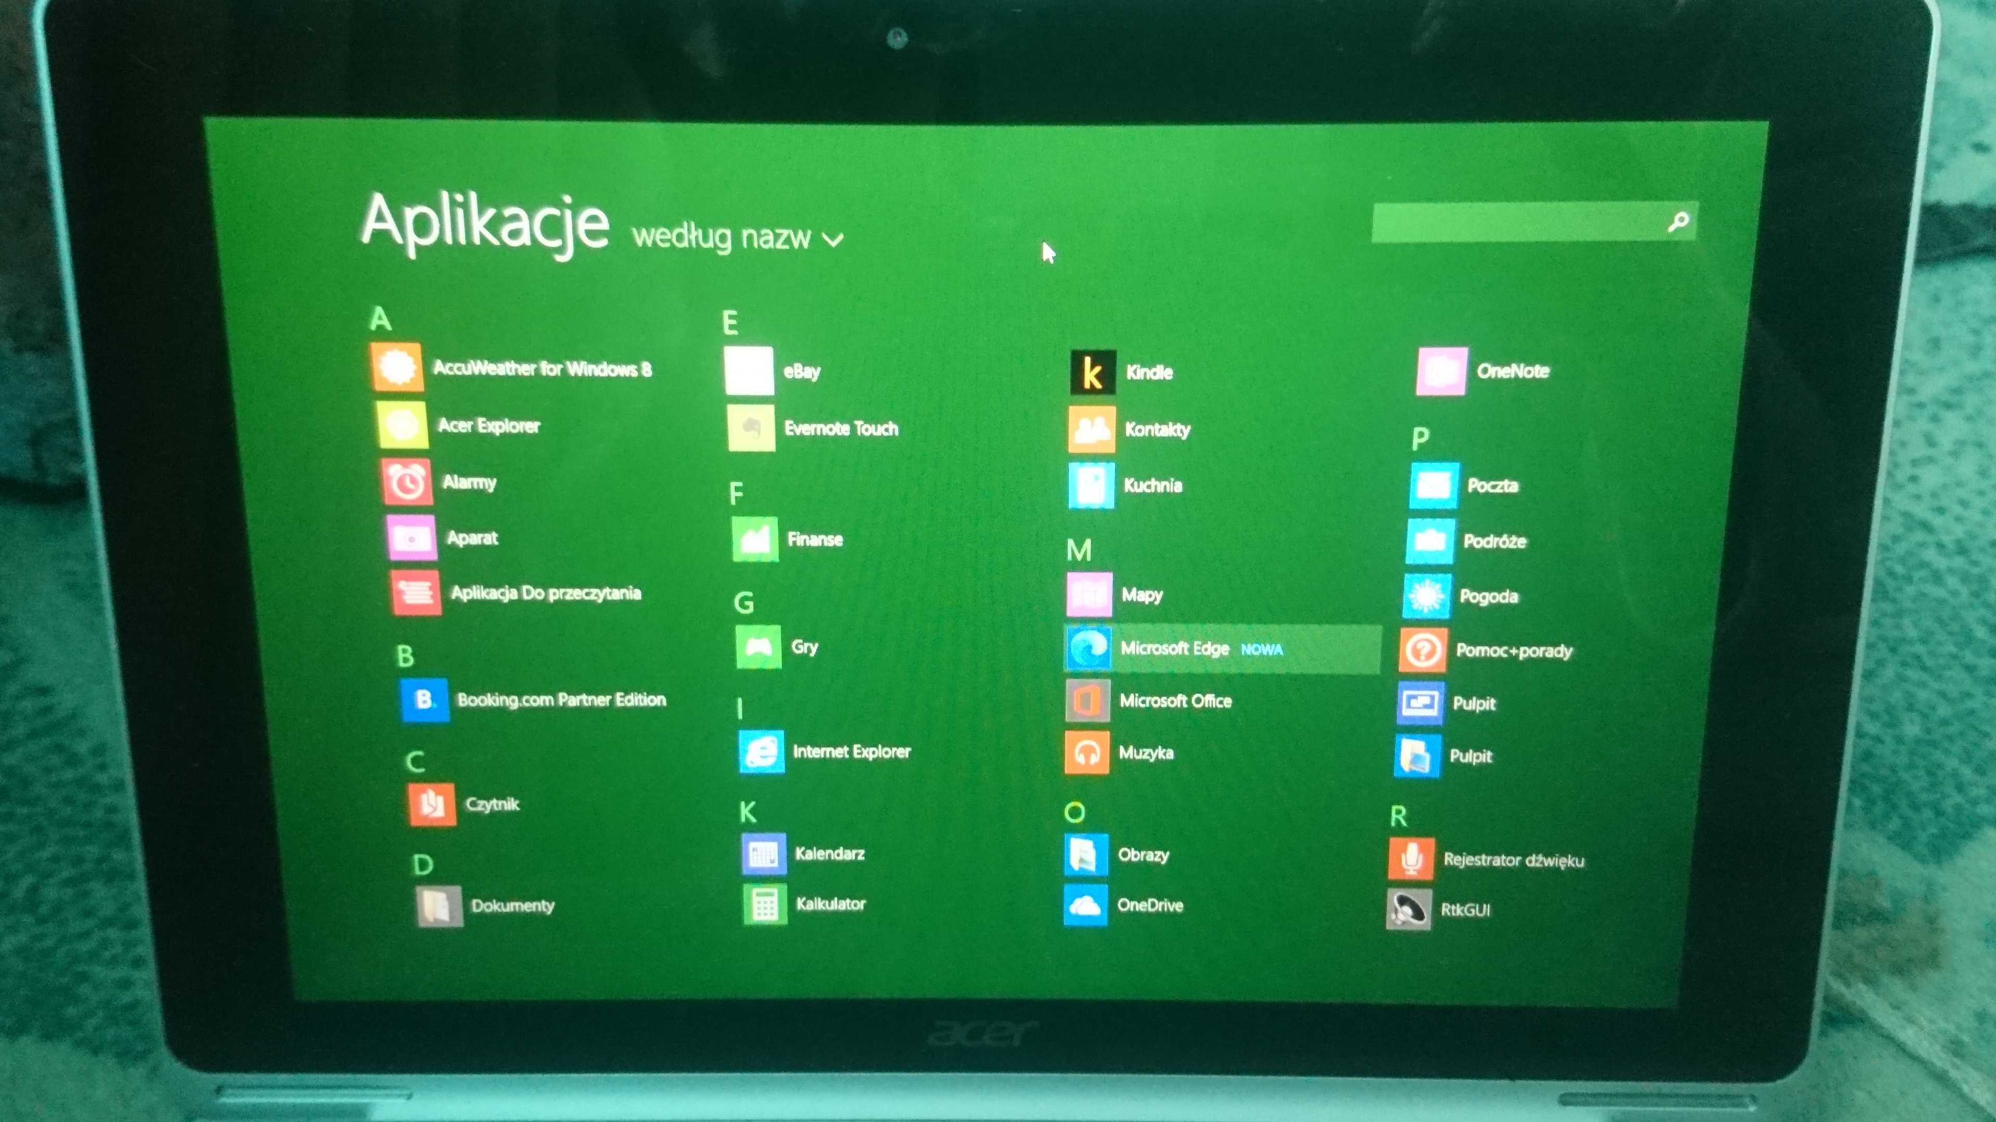Open Microsoft Office icon
Viewport: 1996px width, 1122px height.
[1088, 701]
